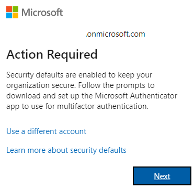
Task: Click the red square in Microsoft logo
Action: coord(9,9)
